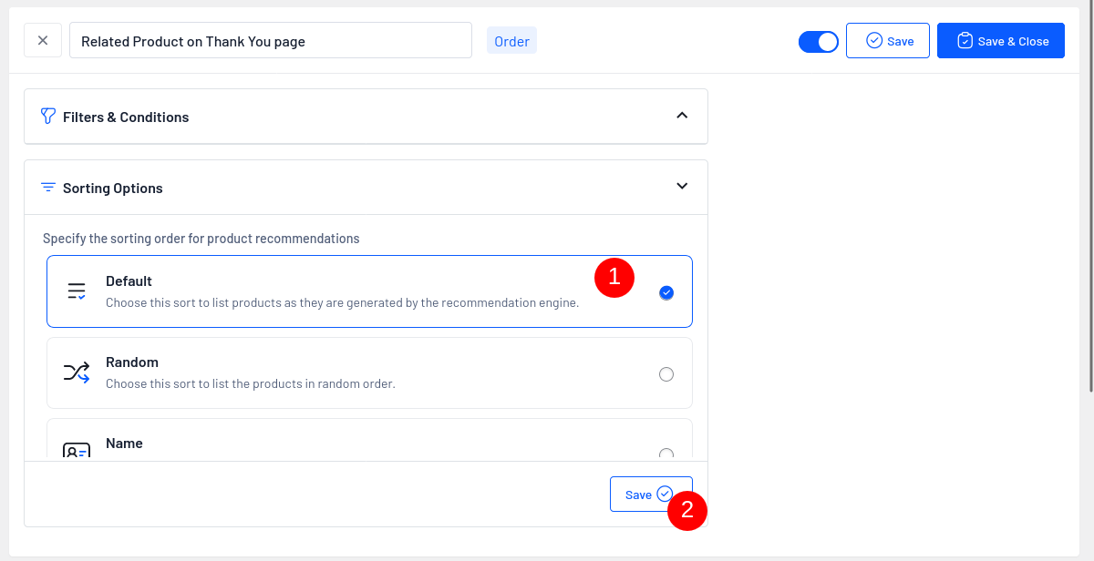Click the Name sort ID card icon
Viewport: 1094px width, 561px height.
pos(77,451)
